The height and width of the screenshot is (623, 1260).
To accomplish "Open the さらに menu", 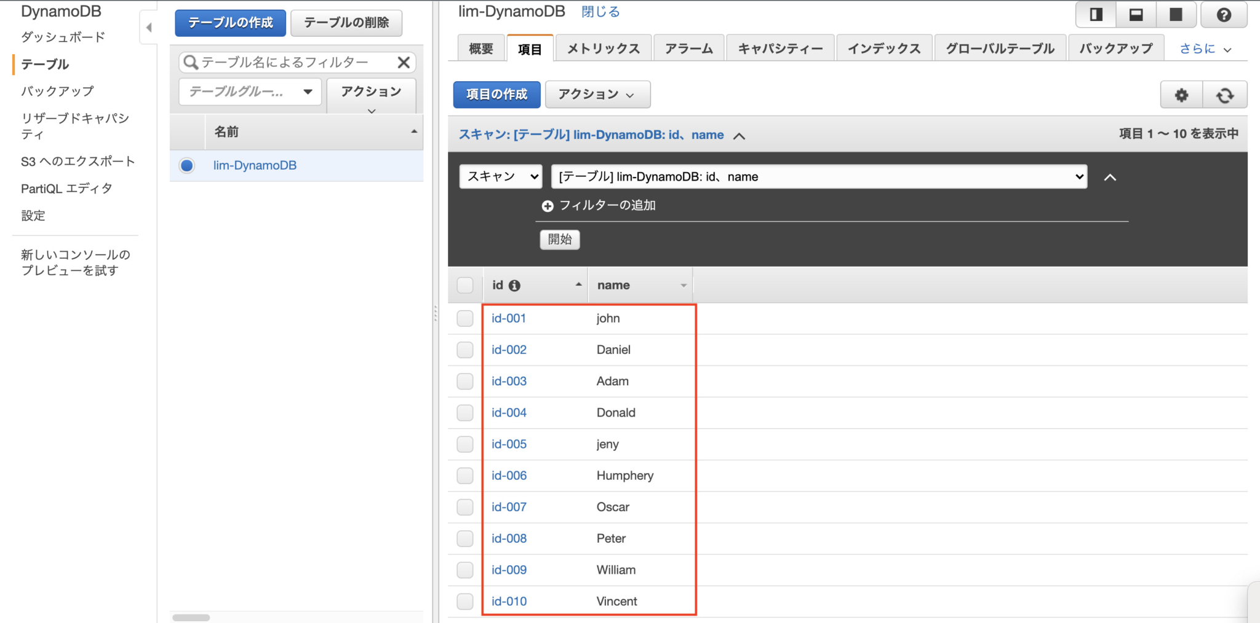I will tap(1203, 48).
